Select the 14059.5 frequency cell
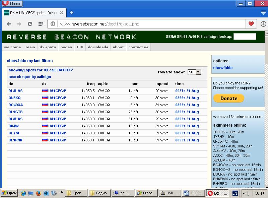The width and height of the screenshot is (268, 198). pos(88,91)
